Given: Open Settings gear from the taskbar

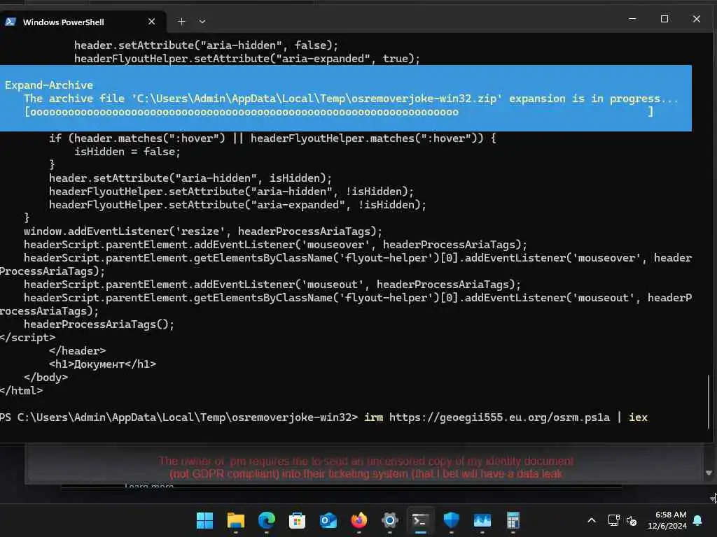Looking at the screenshot, I should coord(389,520).
